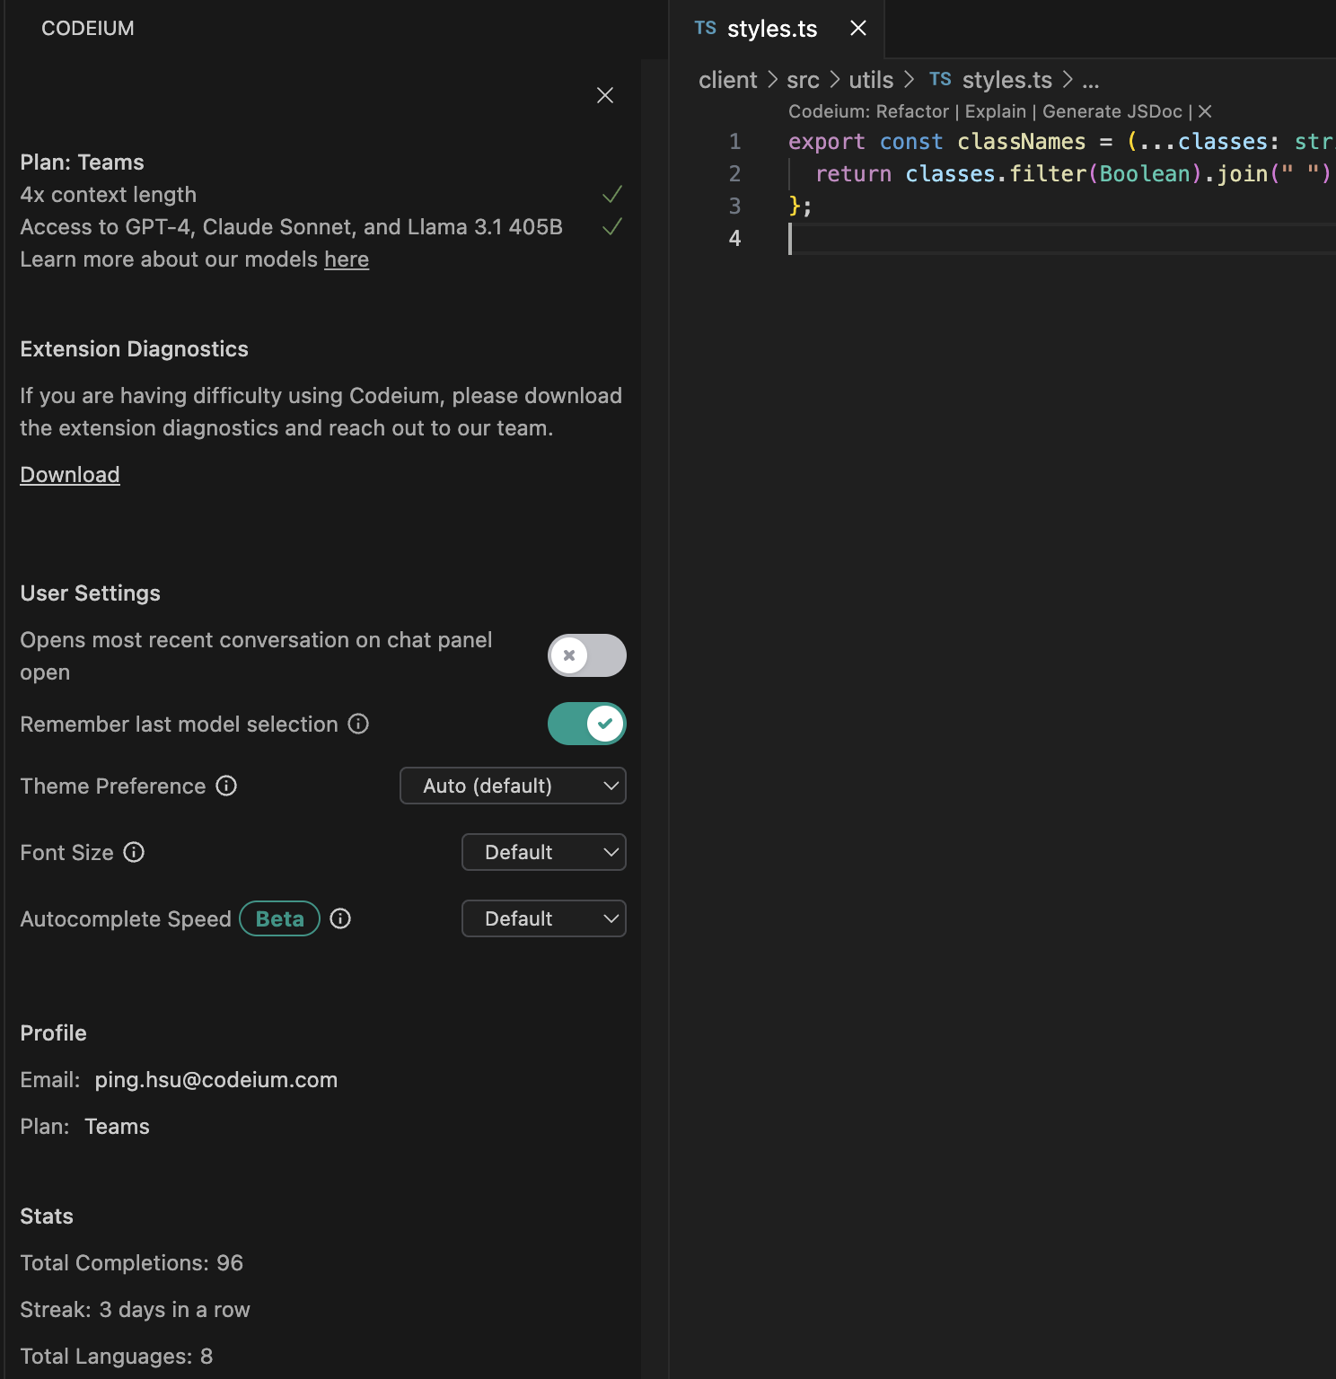The height and width of the screenshot is (1379, 1336).
Task: Click the TS file icon in styles.ts tab
Action: pos(706,28)
